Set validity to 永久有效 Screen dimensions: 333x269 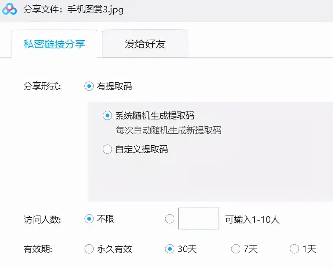click(x=89, y=249)
